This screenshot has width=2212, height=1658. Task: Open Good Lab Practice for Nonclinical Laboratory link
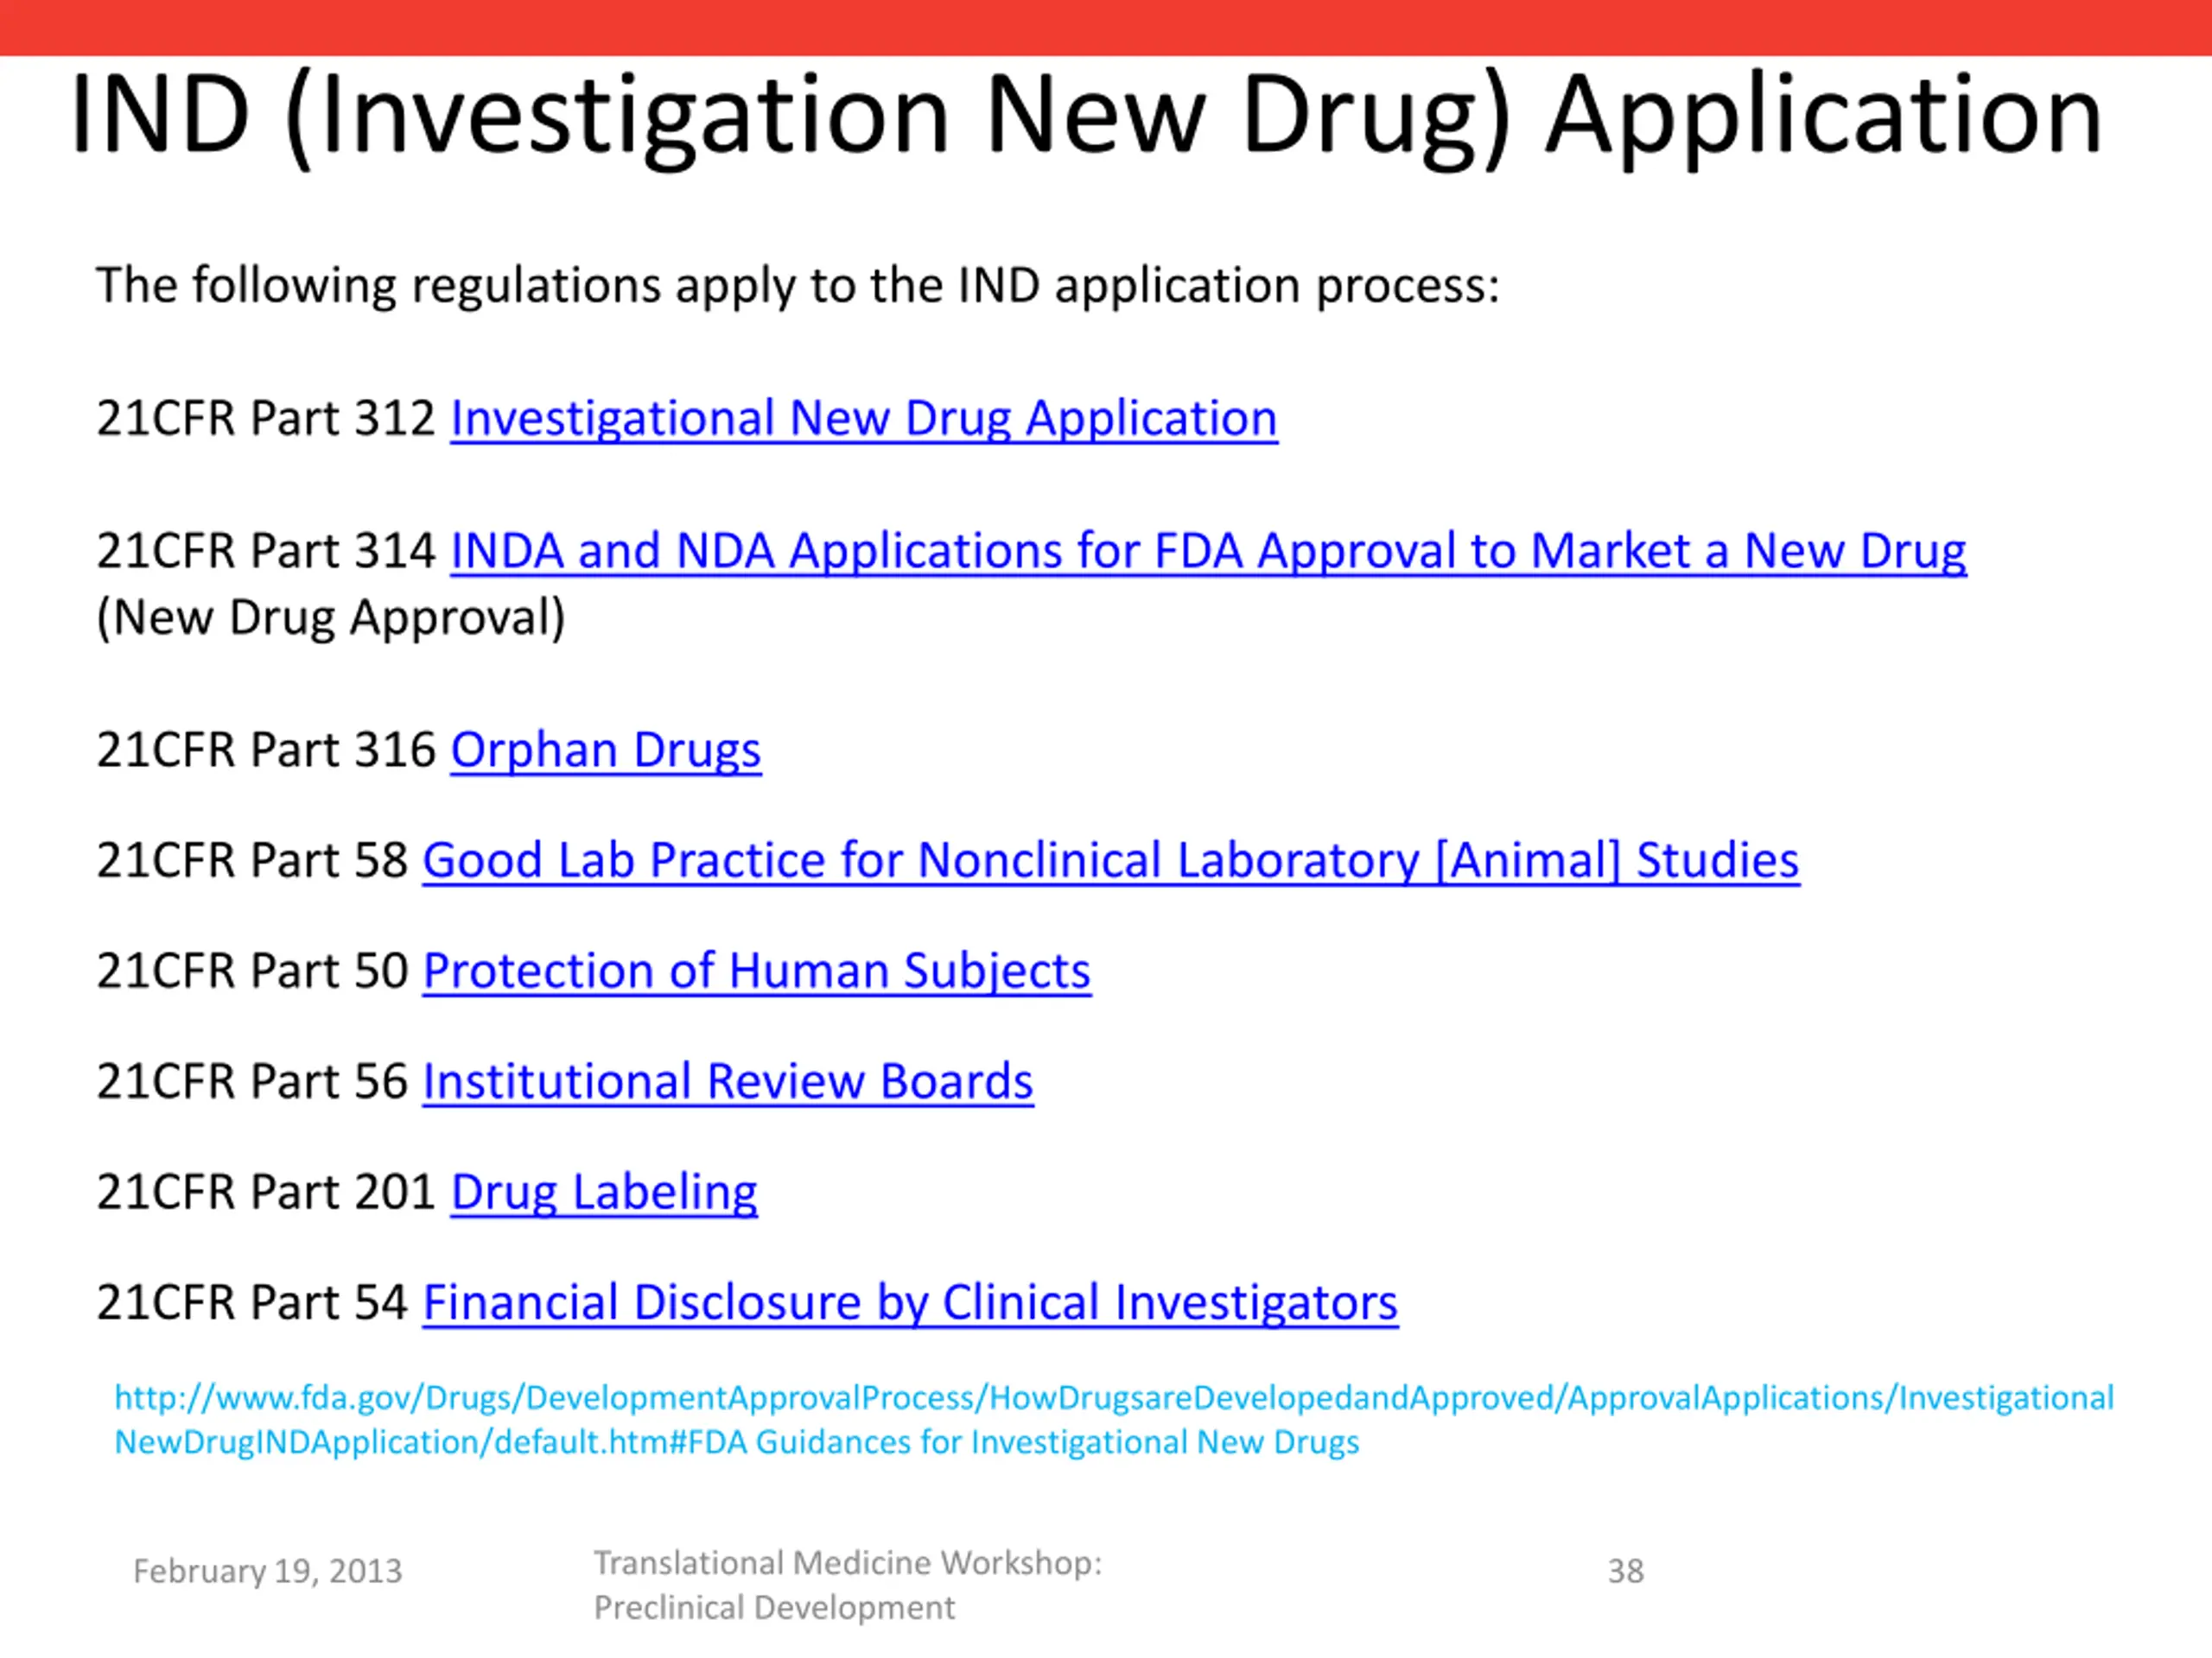point(1111,860)
